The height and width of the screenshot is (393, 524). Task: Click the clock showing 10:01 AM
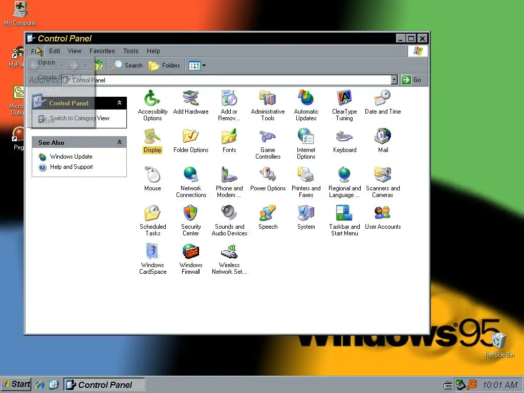(500, 385)
